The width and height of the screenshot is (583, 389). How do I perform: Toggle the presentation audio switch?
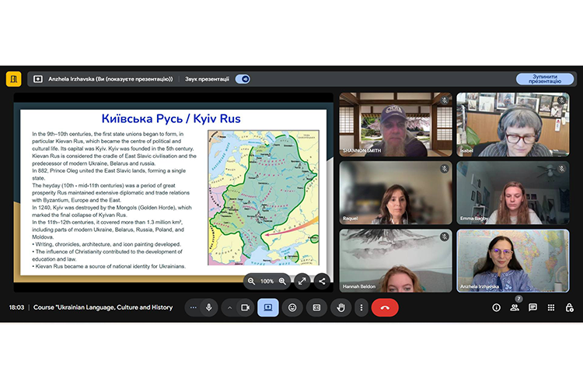pos(243,79)
